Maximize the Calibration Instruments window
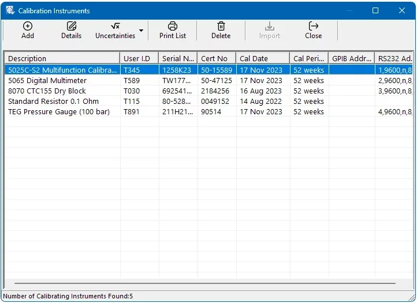The width and height of the screenshot is (417, 303). 375,10
